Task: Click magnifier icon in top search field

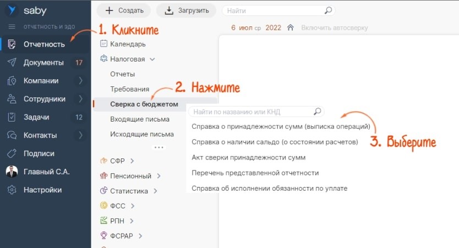Action: point(328,10)
